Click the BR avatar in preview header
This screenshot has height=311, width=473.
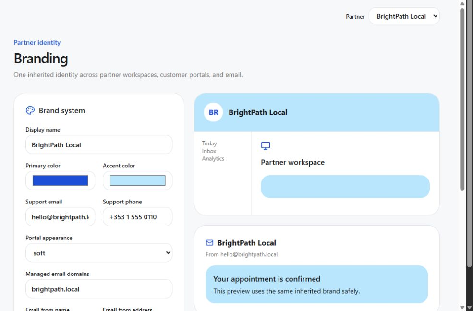point(213,112)
